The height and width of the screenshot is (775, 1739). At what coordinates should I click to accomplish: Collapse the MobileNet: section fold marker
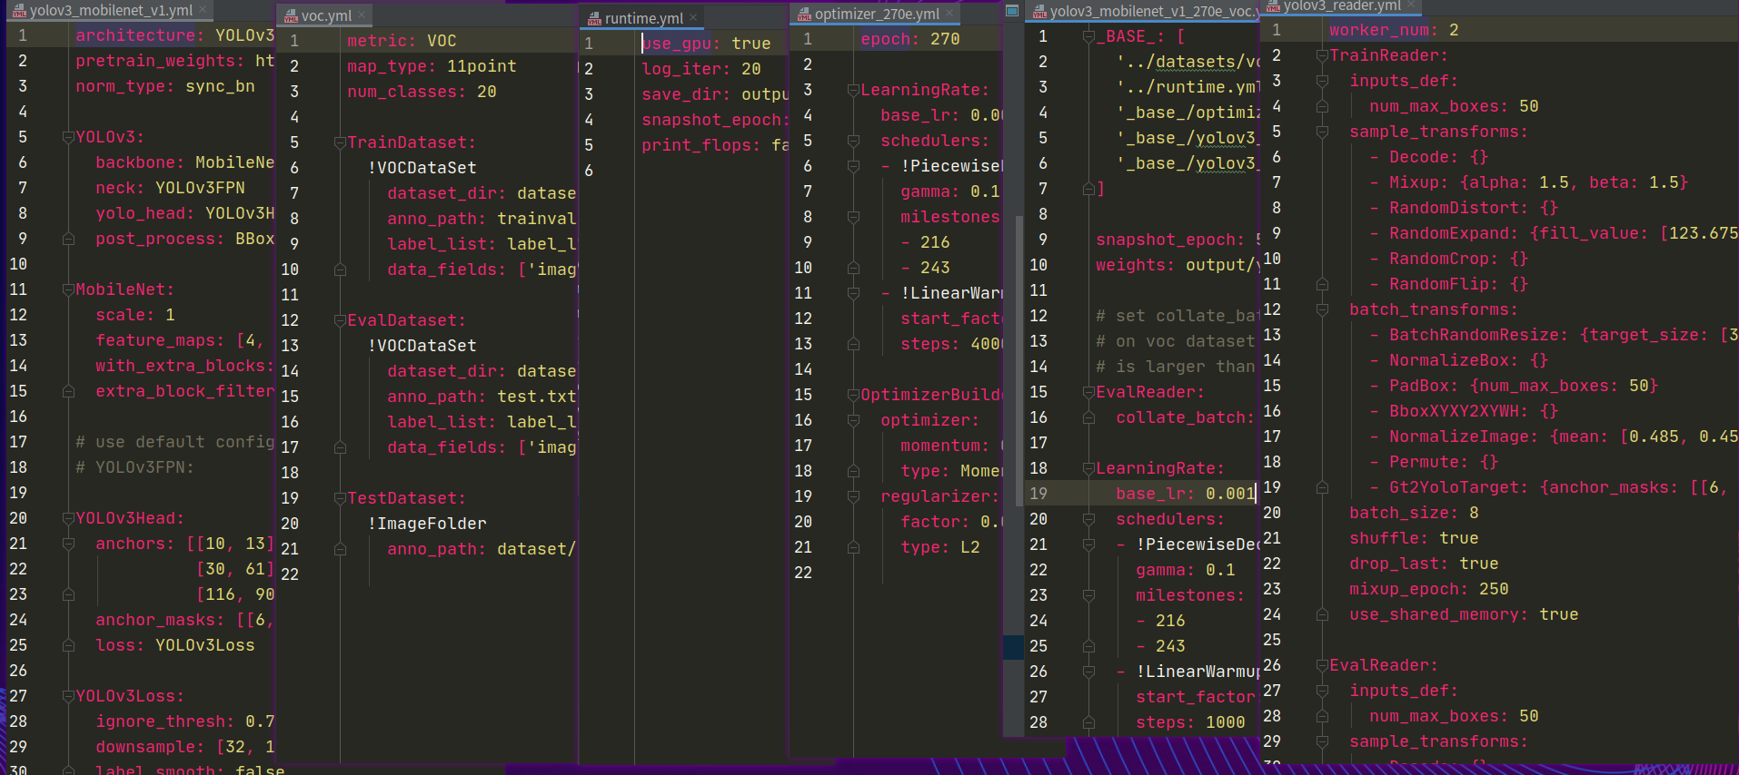tap(68, 289)
